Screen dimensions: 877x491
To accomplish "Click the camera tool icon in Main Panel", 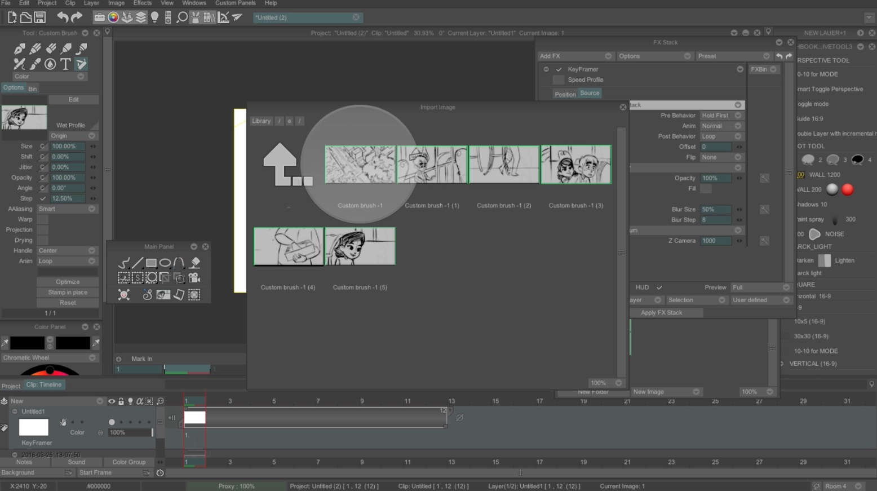I will tap(194, 277).
